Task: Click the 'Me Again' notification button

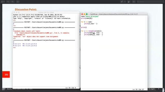Action: (x=151, y=89)
